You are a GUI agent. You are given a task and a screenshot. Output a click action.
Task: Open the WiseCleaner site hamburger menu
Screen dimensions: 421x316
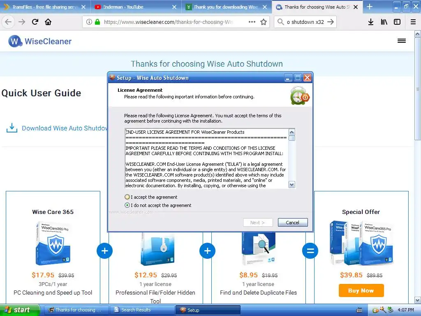tap(402, 41)
